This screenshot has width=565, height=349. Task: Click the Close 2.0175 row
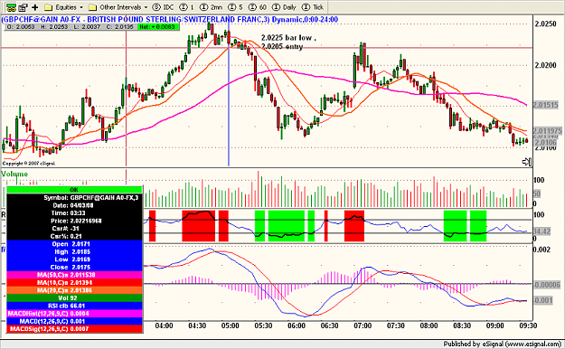[74, 267]
